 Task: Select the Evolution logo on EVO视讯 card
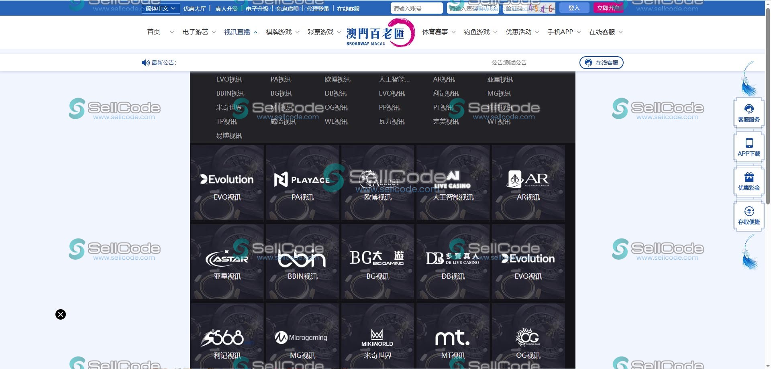227,179
